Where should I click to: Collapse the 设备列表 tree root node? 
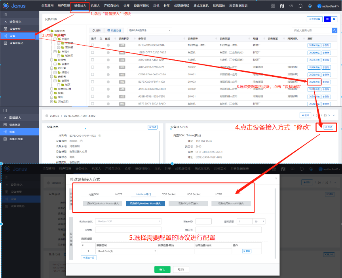point(48,31)
